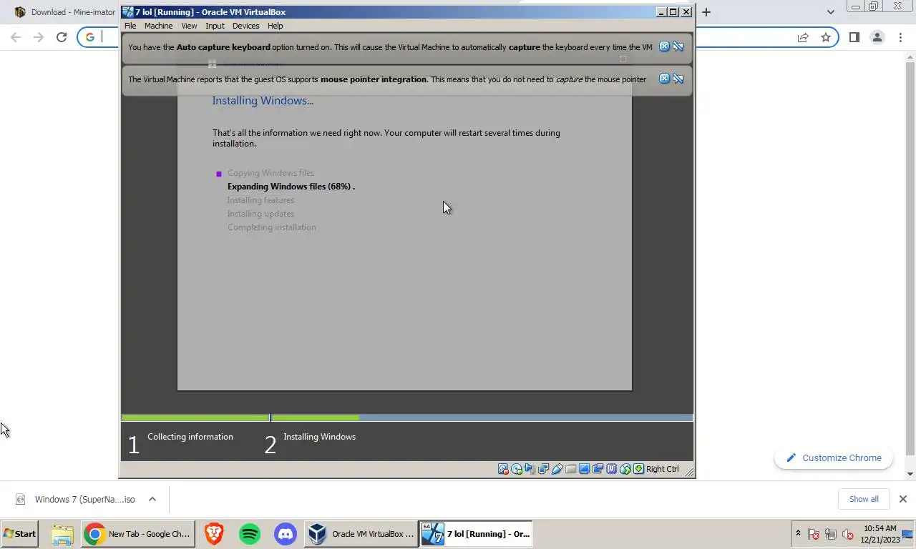Close the Chrome downloads bar

pos(902,499)
